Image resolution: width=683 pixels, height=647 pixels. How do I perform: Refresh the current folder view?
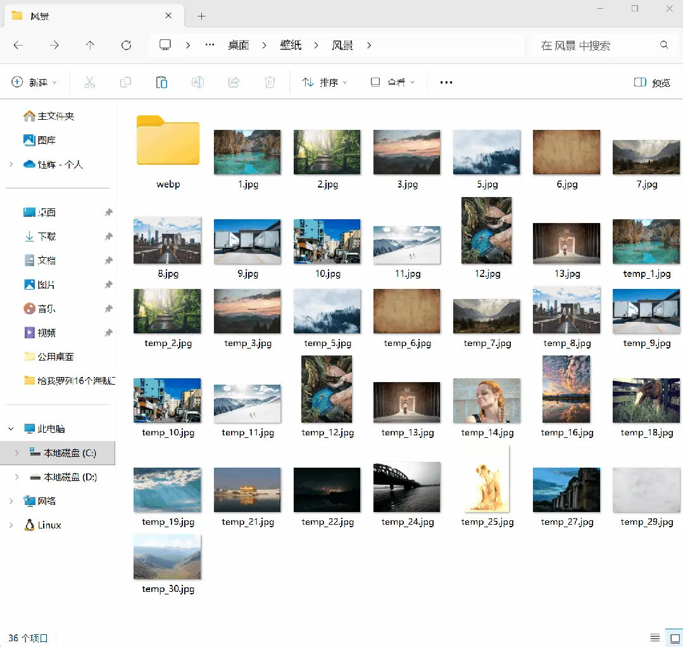pos(126,45)
